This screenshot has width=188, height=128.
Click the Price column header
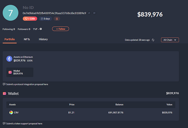(72, 105)
